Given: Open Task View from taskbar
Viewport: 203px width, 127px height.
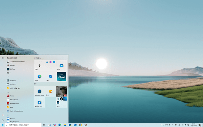Looking at the screenshot, I should [44, 125].
